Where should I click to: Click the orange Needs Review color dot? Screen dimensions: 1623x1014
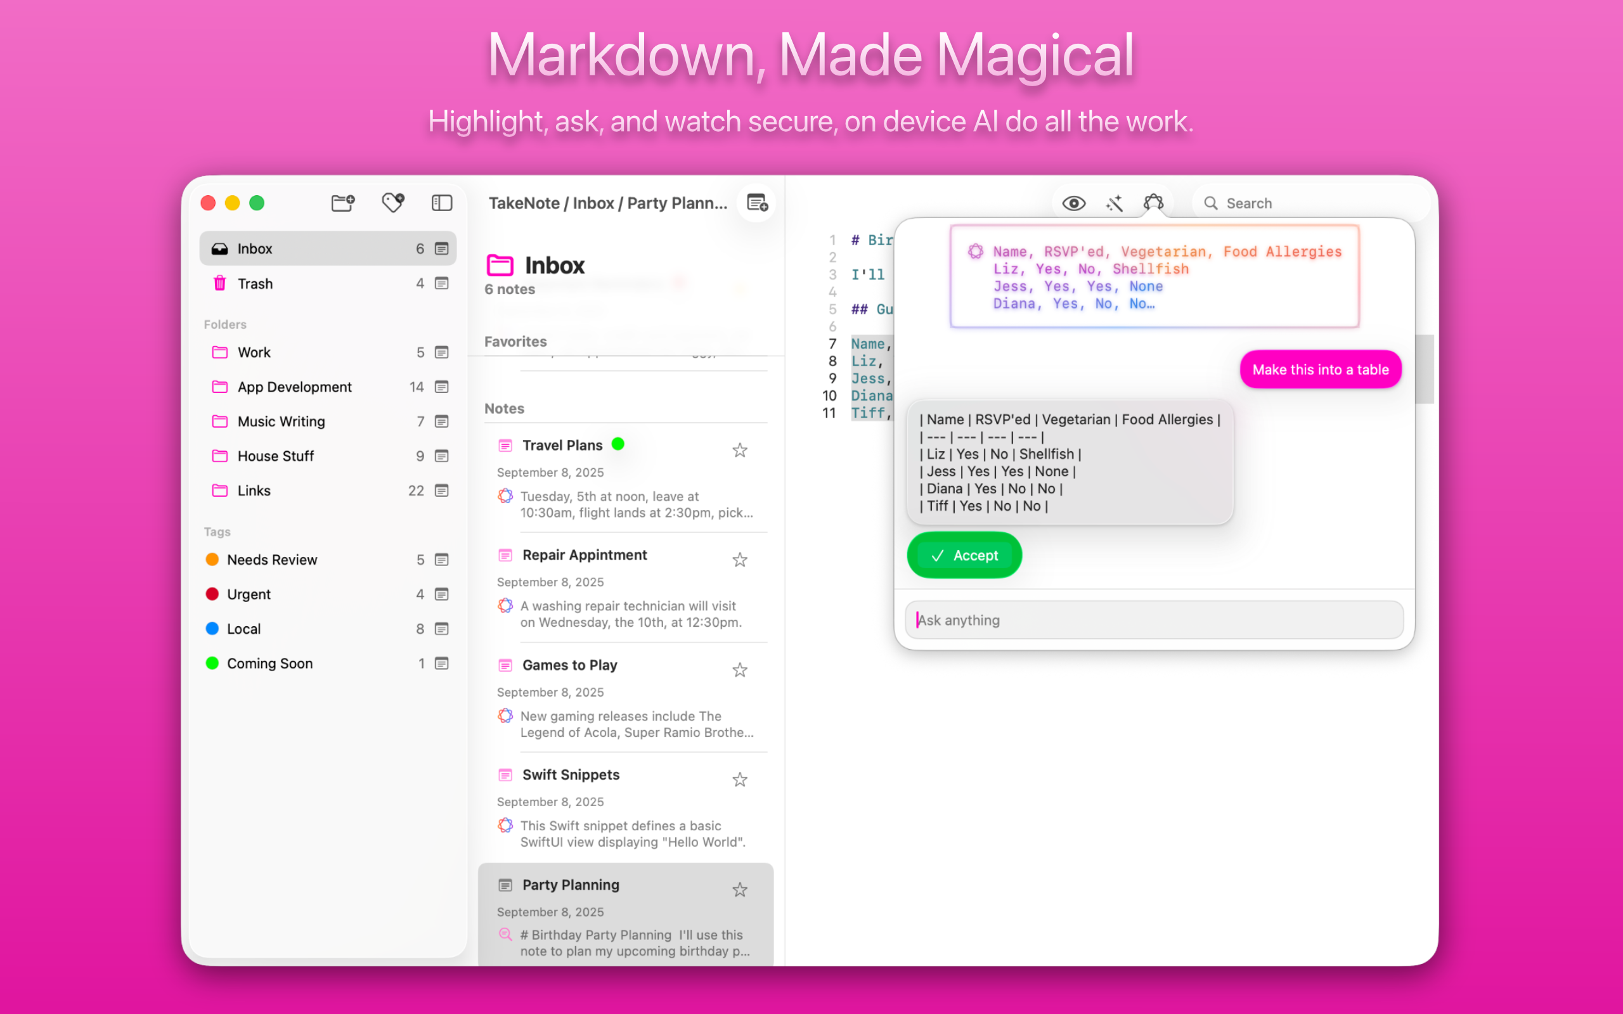(212, 560)
